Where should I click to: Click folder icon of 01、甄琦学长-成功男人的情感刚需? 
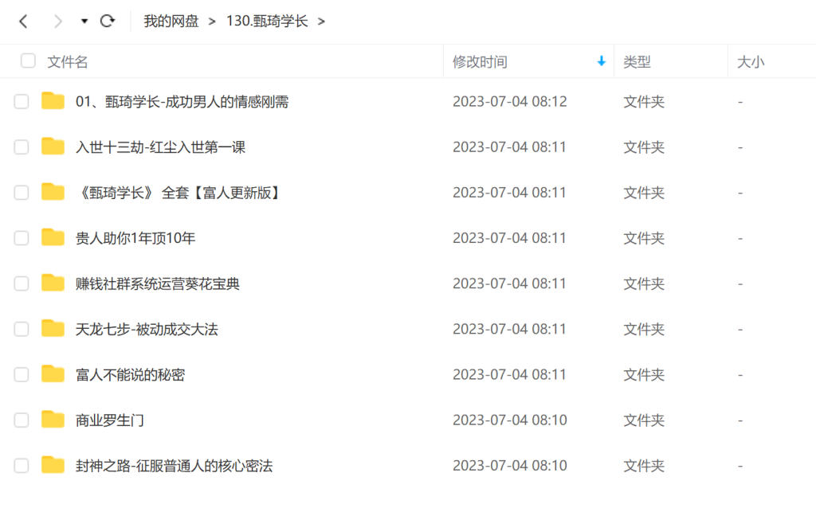tap(53, 101)
